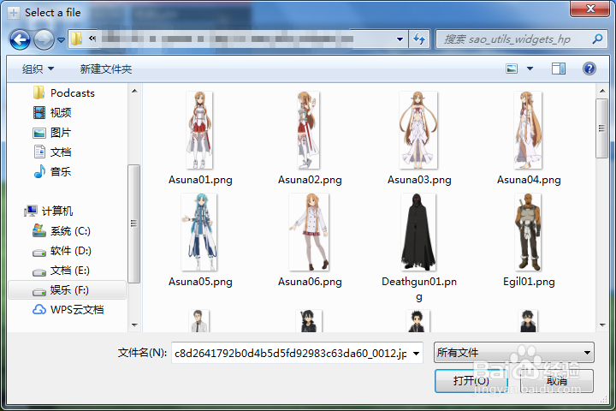This screenshot has height=411, width=616.
Task: Open the 组织 menu
Action: (x=38, y=69)
